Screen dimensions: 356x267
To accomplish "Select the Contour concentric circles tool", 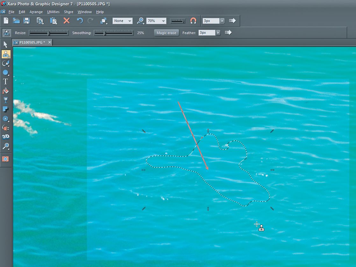I will [6, 119].
